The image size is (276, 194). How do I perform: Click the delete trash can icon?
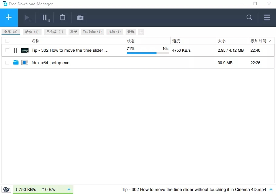pyautogui.click(x=62, y=17)
